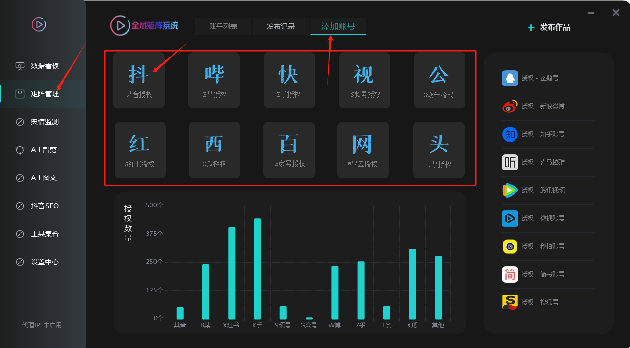Click the X瓜 chart bar
The image size is (630, 348).
pos(412,284)
